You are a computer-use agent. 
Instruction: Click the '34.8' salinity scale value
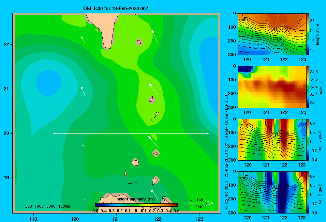point(314,71)
